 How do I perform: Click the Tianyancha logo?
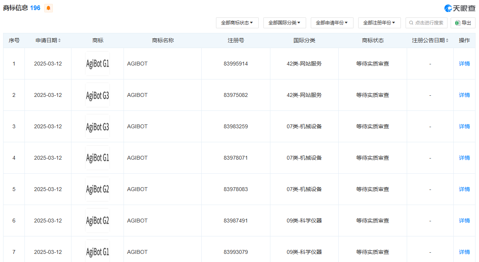pyautogui.click(x=460, y=8)
